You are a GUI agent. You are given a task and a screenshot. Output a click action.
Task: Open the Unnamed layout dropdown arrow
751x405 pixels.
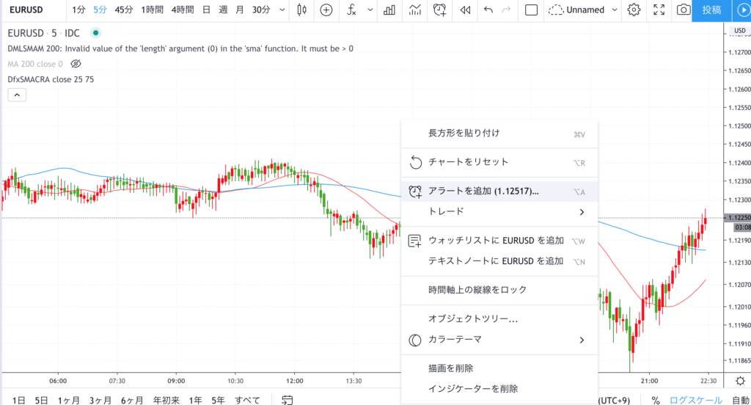coord(615,10)
